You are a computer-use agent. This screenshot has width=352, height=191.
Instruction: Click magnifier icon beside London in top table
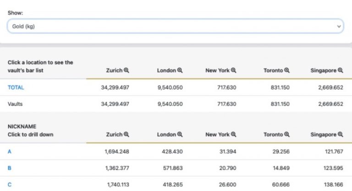pos(180,71)
